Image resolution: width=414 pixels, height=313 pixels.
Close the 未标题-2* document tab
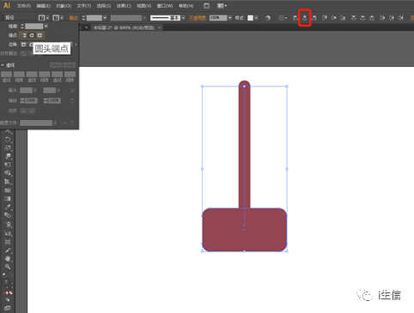[160, 27]
